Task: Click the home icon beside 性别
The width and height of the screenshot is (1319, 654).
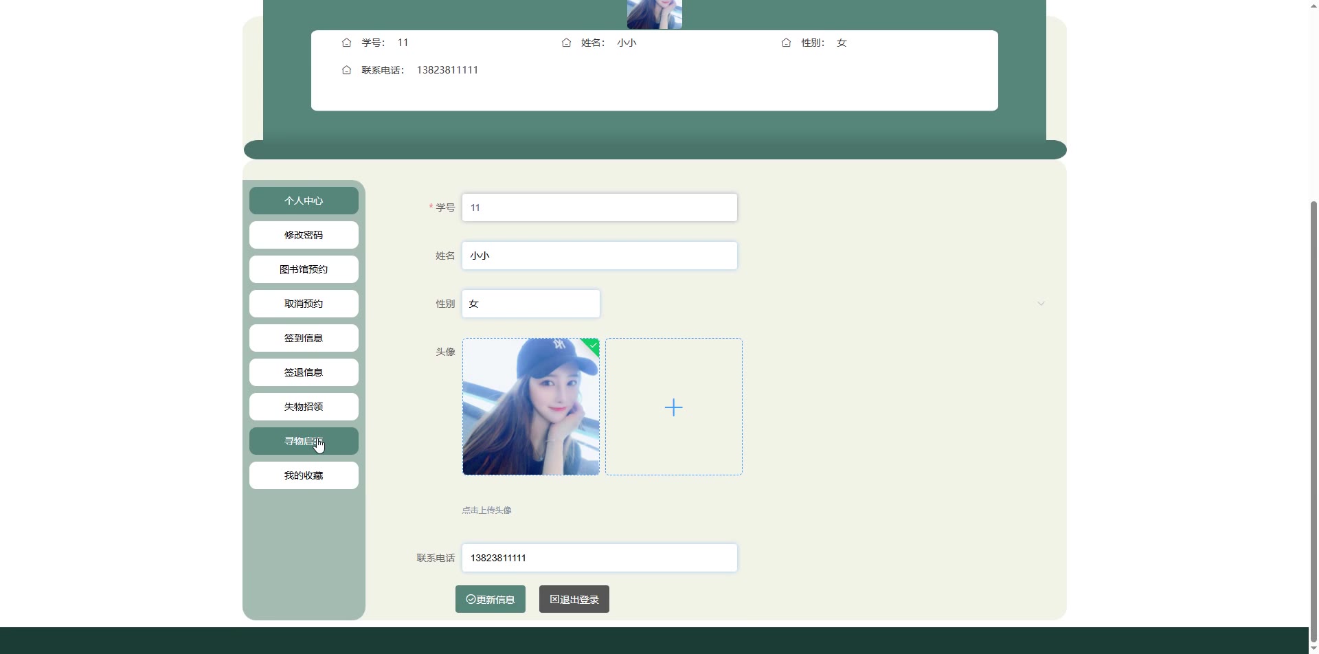Action: tap(787, 43)
